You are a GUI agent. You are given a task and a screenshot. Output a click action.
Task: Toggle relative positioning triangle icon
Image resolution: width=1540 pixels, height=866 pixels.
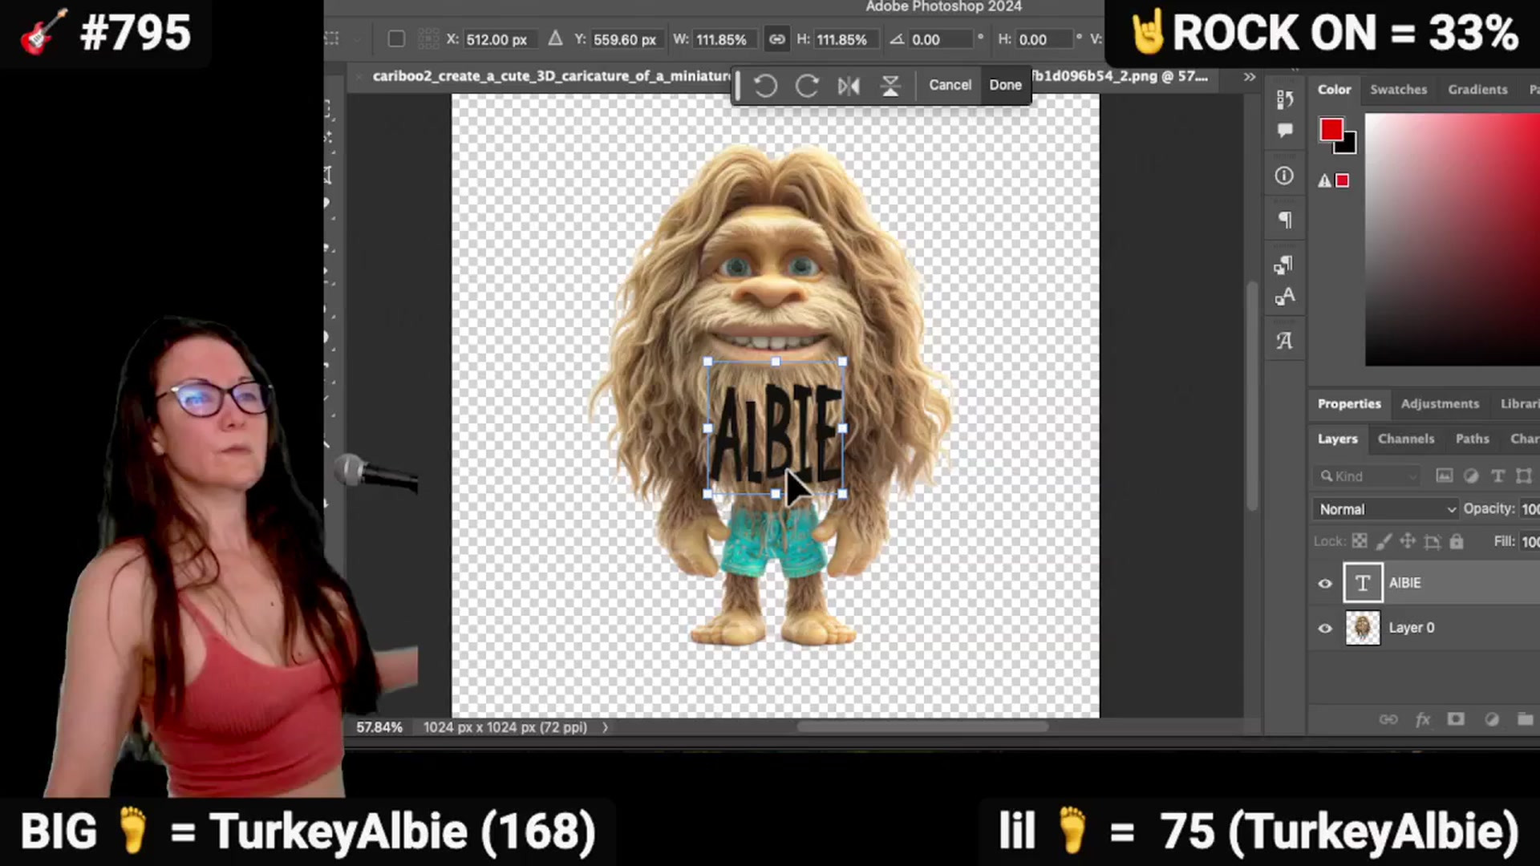[555, 38]
